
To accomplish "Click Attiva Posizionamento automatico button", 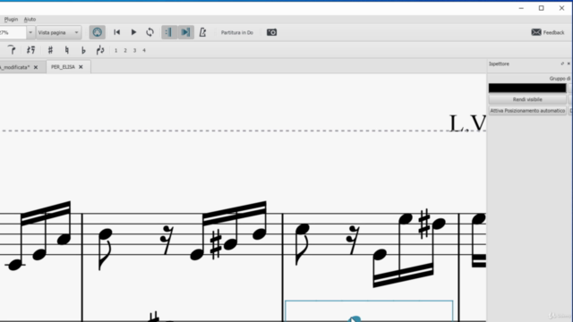I will (527, 111).
